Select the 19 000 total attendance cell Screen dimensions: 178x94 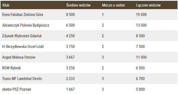click(141, 15)
